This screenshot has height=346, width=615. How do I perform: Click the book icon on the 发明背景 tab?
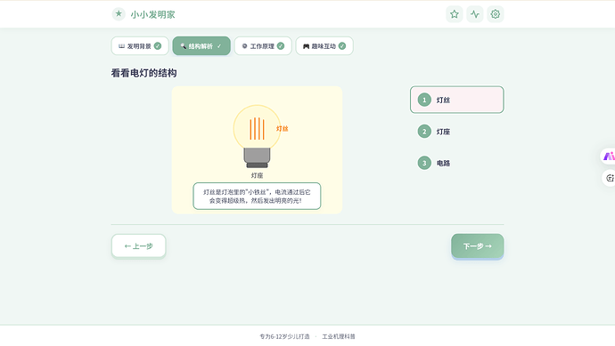tap(121, 46)
